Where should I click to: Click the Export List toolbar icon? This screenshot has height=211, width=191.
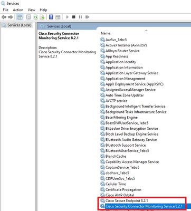point(42,17)
